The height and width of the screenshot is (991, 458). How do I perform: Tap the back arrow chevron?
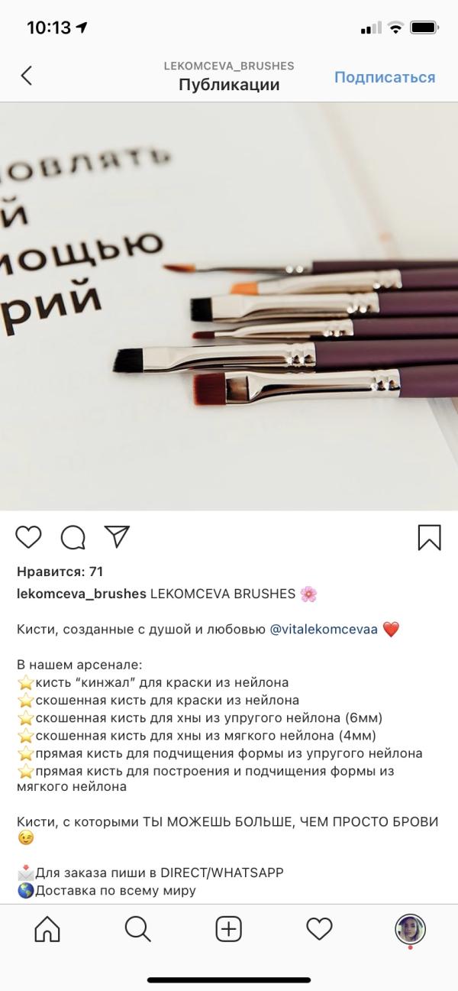pos(27,76)
